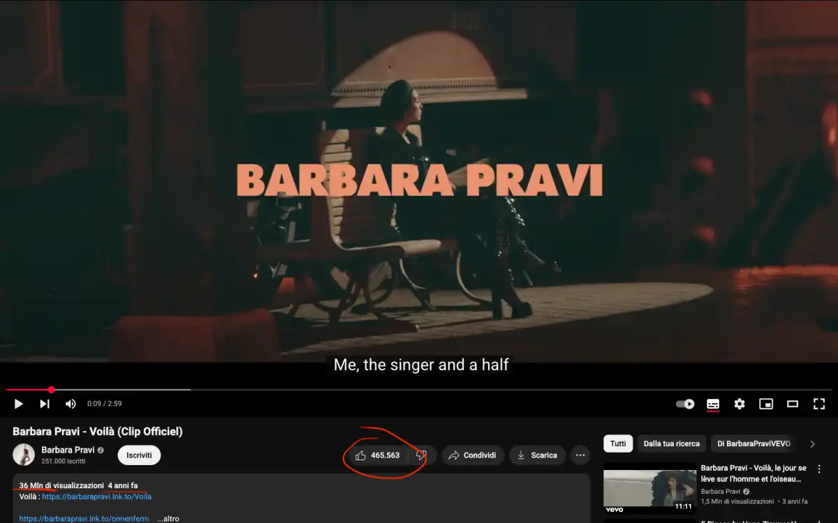The width and height of the screenshot is (838, 523).
Task: Like the video with the thumbs up
Action: [362, 455]
